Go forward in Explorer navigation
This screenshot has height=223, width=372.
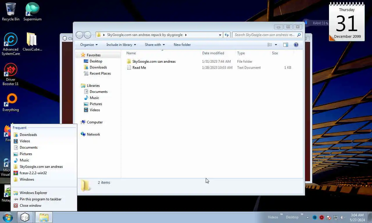click(x=87, y=35)
